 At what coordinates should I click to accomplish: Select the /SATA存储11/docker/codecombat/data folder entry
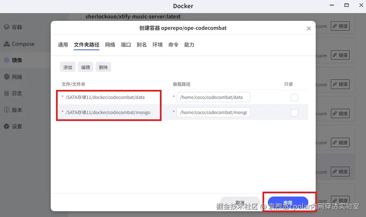105,97
